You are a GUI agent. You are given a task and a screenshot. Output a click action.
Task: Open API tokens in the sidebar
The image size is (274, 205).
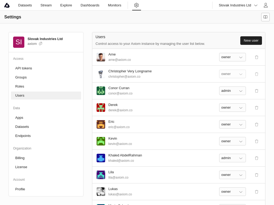coord(24,68)
